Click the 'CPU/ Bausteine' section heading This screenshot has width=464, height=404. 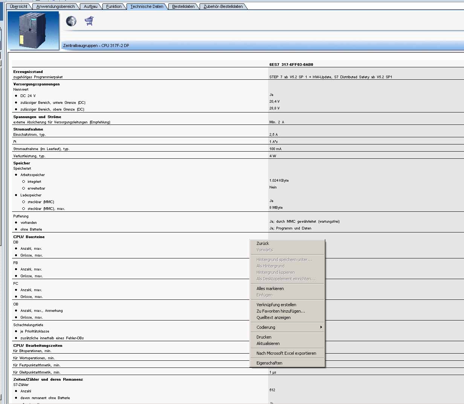(29, 237)
